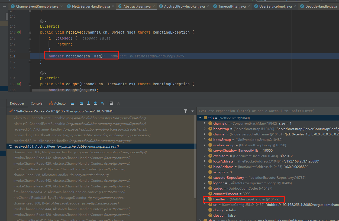339x221 pixels.
Task: Expand the codec DubboCountCodec variable
Action: click(x=205, y=188)
